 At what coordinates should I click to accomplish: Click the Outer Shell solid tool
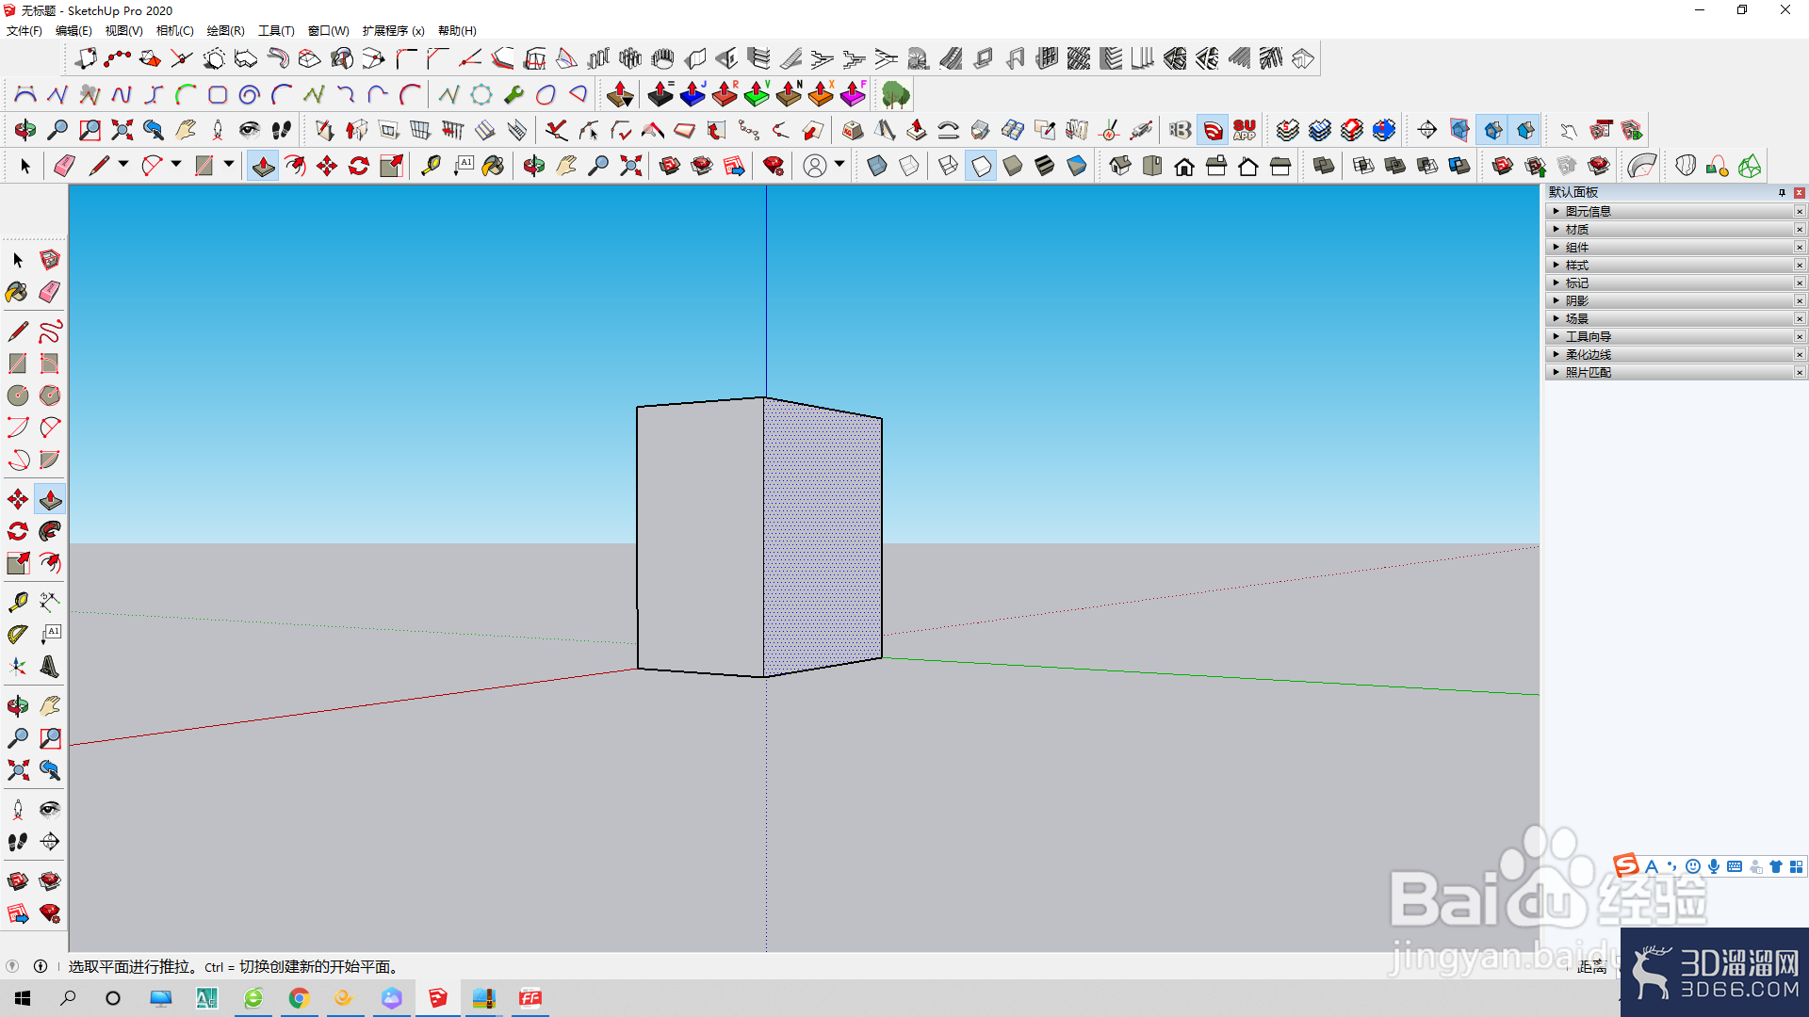point(1324,166)
